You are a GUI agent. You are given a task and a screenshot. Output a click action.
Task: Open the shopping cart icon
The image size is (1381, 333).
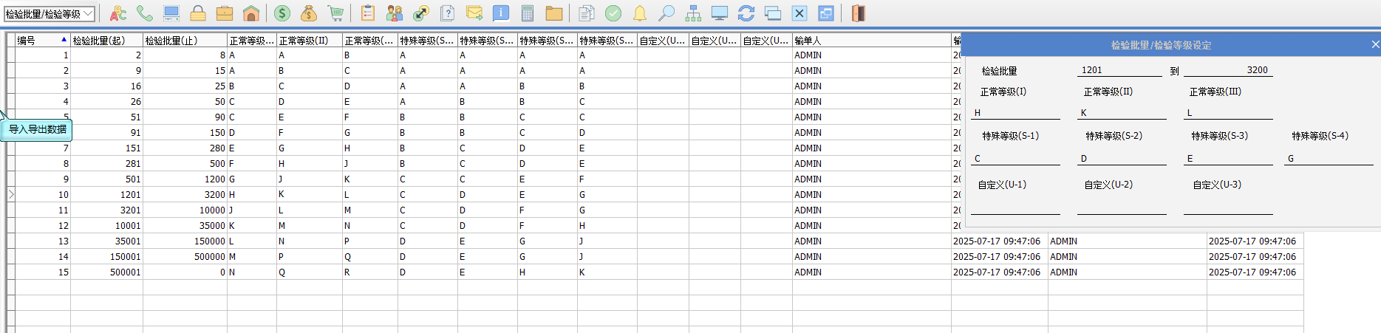[x=335, y=13]
